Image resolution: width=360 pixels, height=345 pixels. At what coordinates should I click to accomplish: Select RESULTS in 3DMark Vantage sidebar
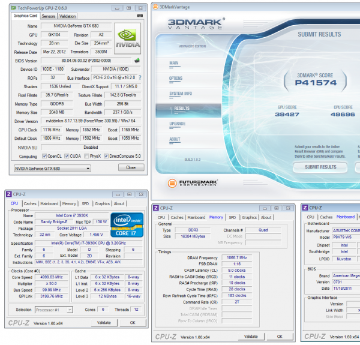(x=188, y=110)
